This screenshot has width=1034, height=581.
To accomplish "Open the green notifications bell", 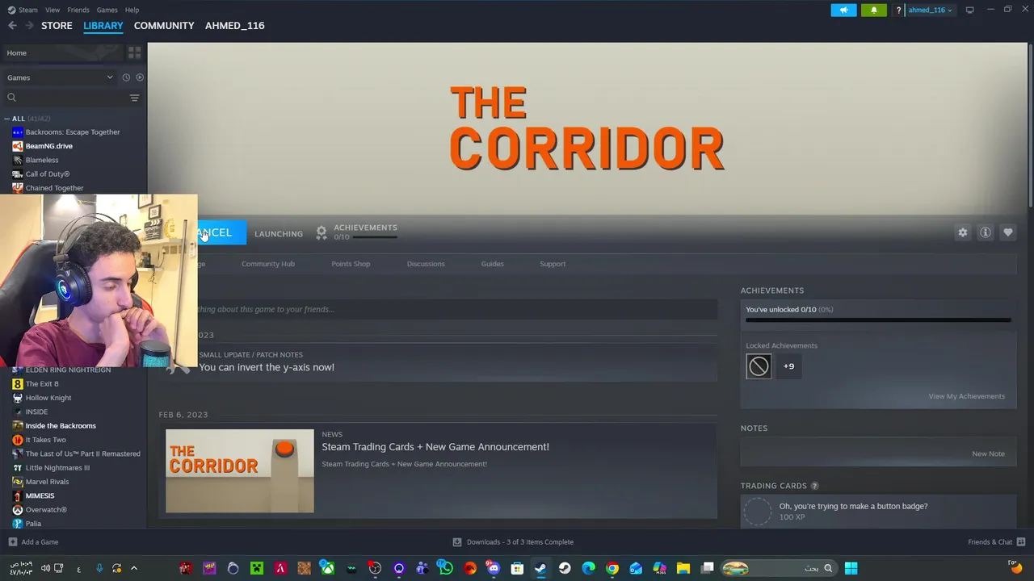I will tap(873, 10).
